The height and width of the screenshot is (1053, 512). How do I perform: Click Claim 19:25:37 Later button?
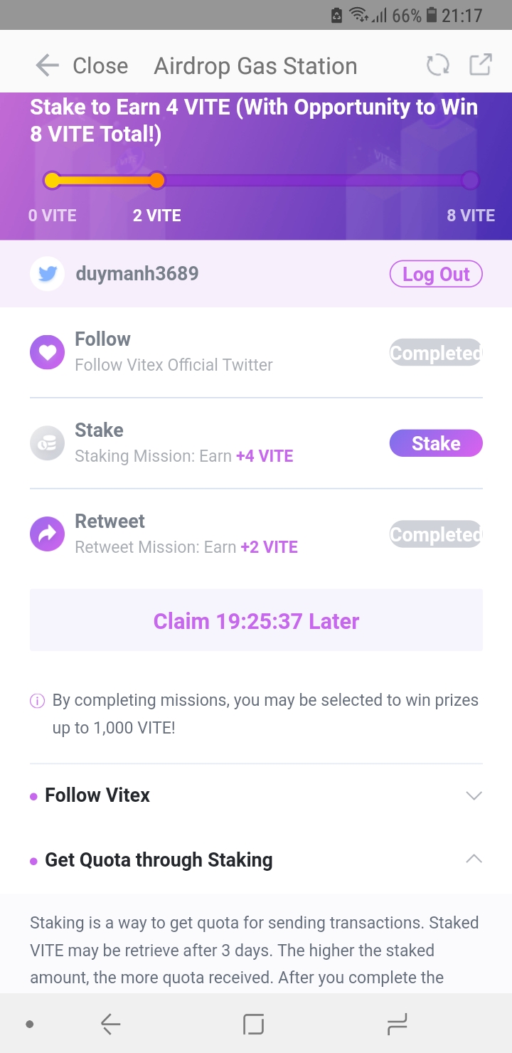(256, 620)
